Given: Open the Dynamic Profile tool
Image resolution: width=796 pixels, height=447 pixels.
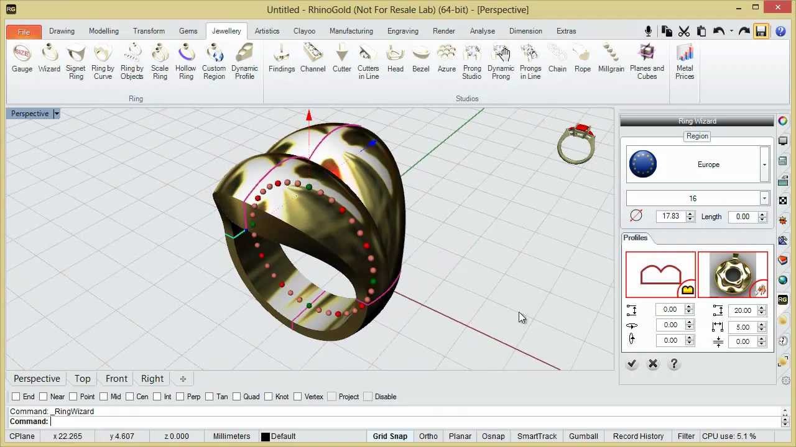Looking at the screenshot, I should click(x=244, y=63).
